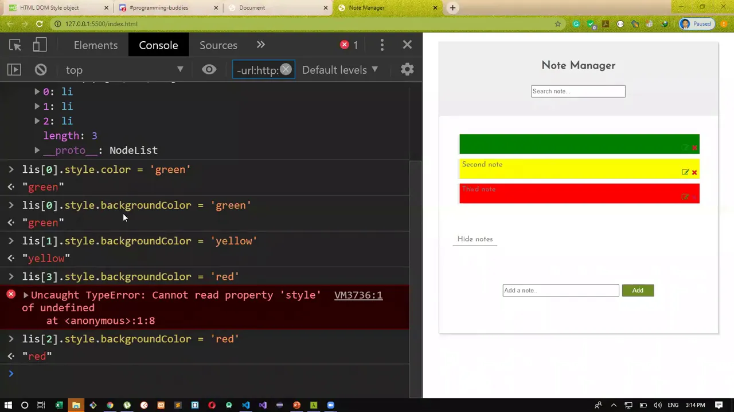Click the green first note item
The height and width of the screenshot is (412, 734).
tap(579, 144)
